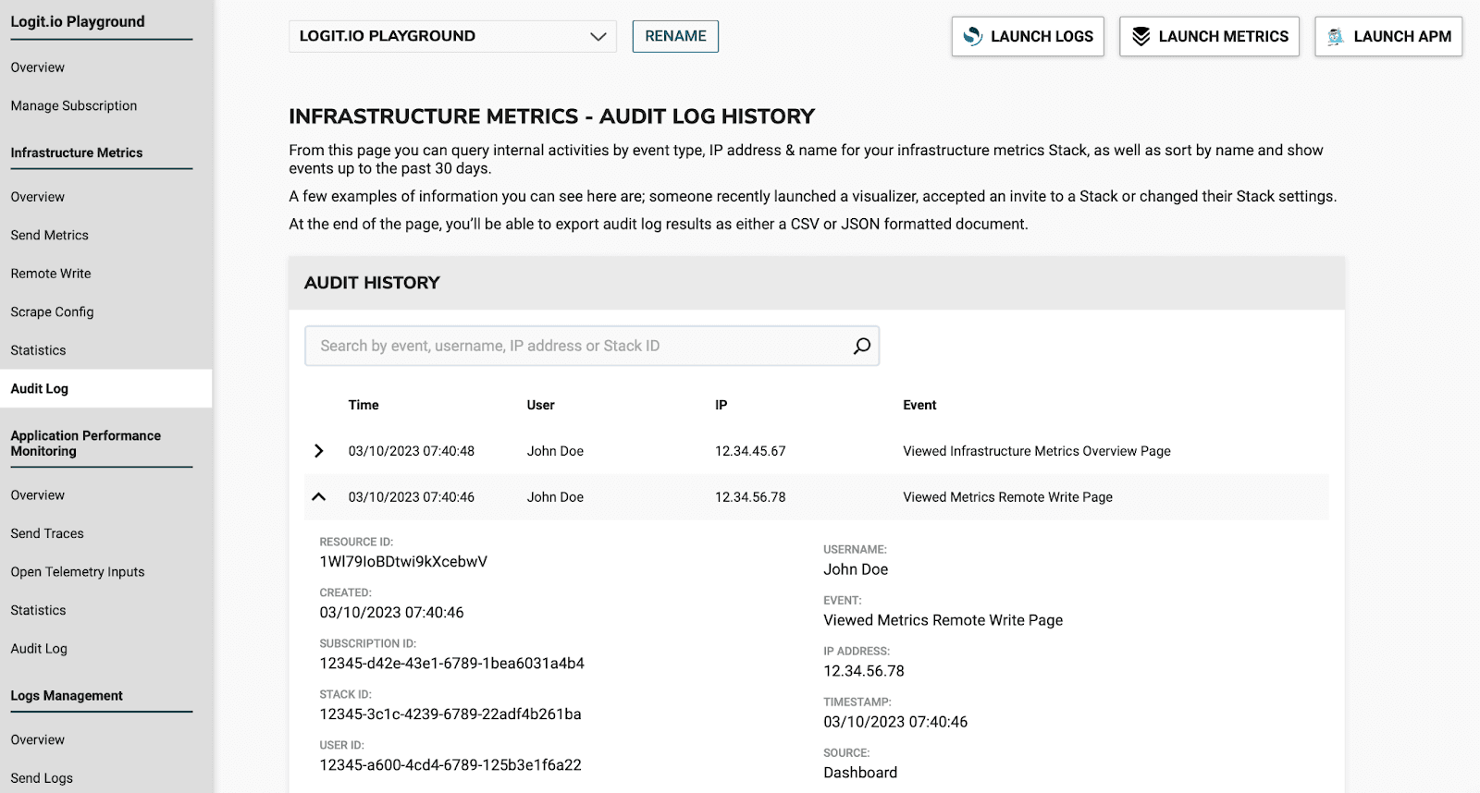Click stack ID value 12345-3c1c-4239-6789-22adf4b261ba
The image size is (1480, 793).
tap(450, 714)
